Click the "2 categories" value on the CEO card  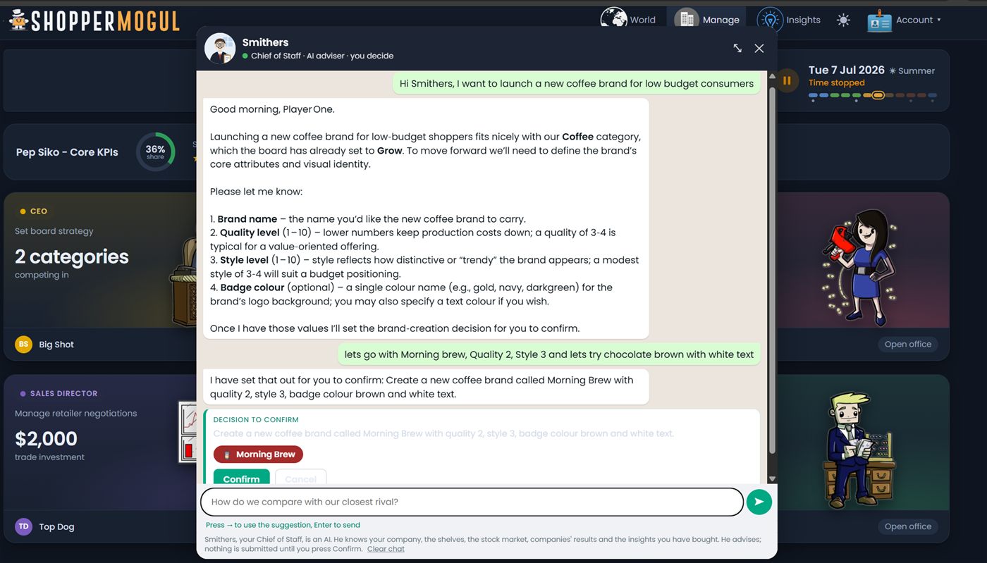point(72,256)
